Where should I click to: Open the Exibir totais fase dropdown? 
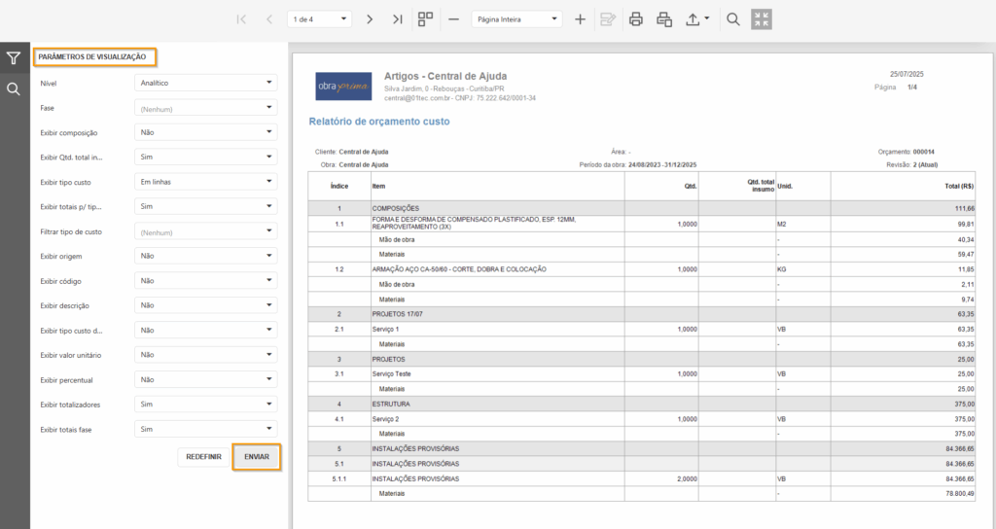[x=206, y=429]
